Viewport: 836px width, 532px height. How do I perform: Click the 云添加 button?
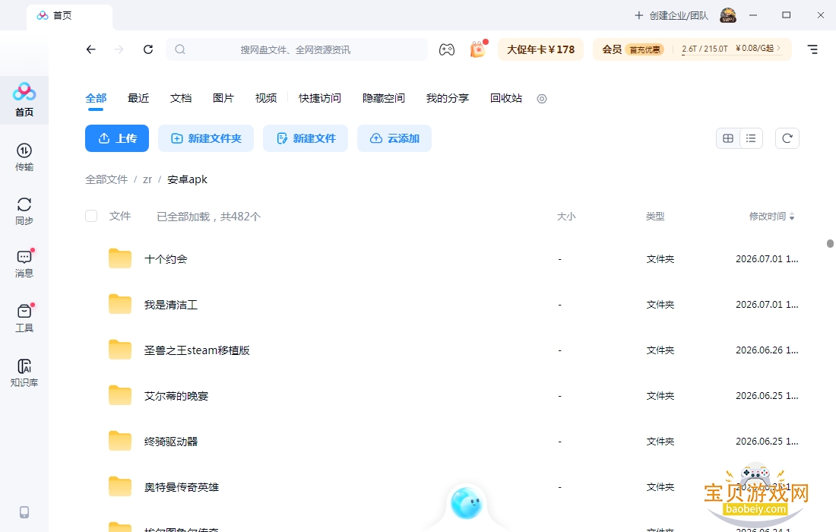394,138
